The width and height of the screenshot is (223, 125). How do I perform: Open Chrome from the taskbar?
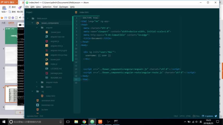click(84, 122)
